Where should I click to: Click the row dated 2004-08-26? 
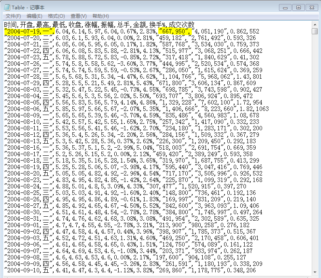coord(130,199)
